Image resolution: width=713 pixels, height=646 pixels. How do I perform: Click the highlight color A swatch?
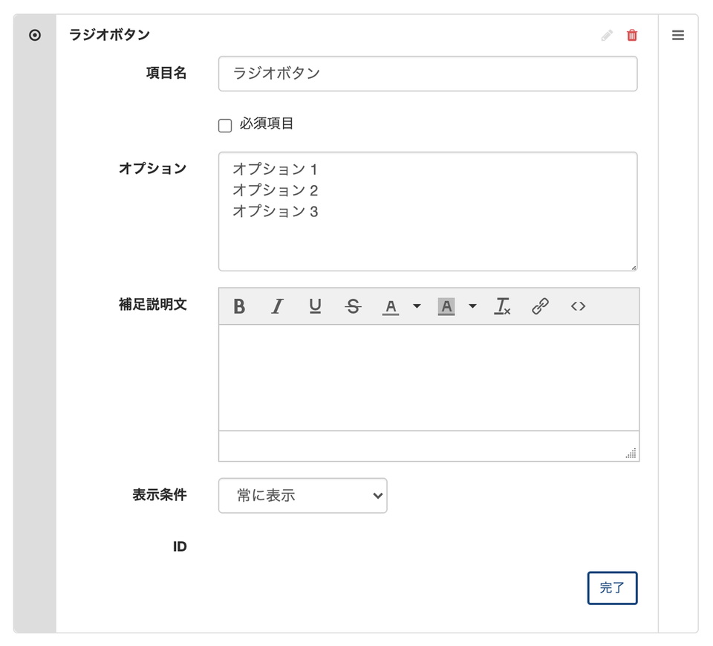pos(446,306)
